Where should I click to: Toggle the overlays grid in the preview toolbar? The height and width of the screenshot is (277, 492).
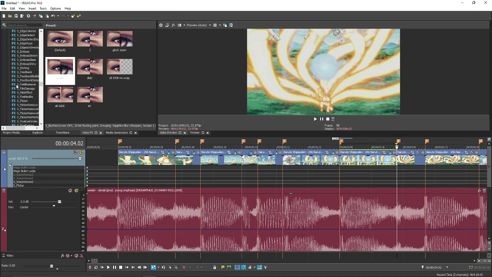[x=215, y=25]
